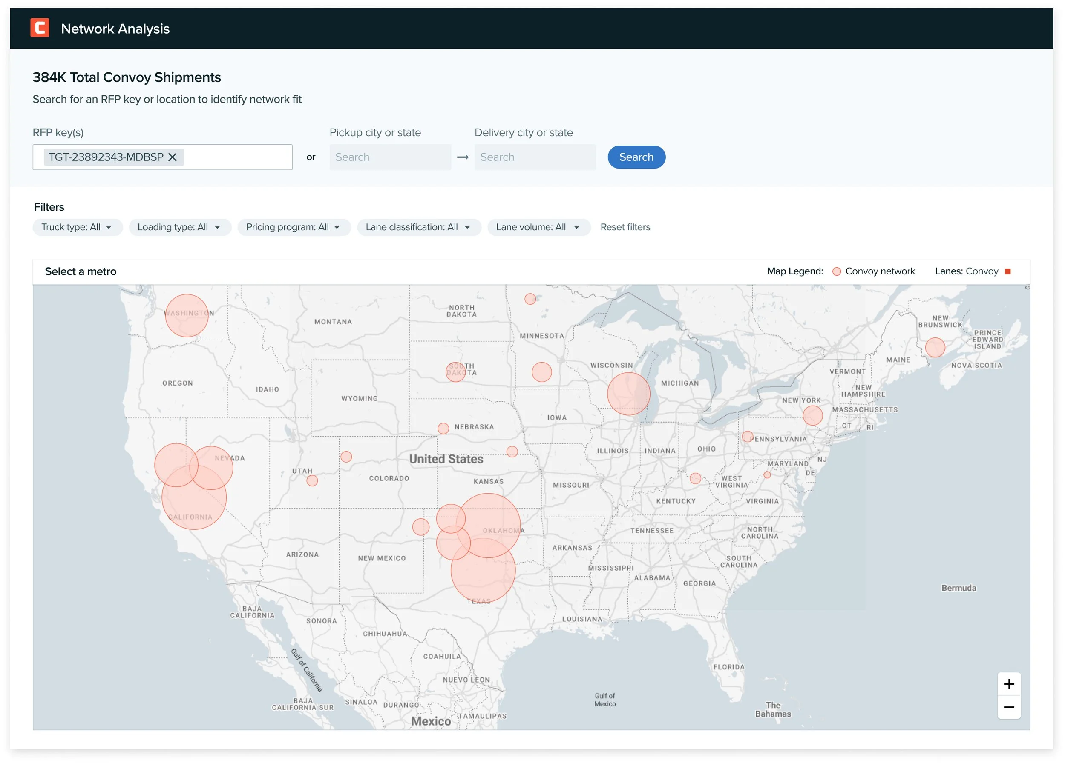Image resolution: width=1065 pixels, height=763 pixels.
Task: Click the Convoy logo icon
Action: click(x=40, y=28)
